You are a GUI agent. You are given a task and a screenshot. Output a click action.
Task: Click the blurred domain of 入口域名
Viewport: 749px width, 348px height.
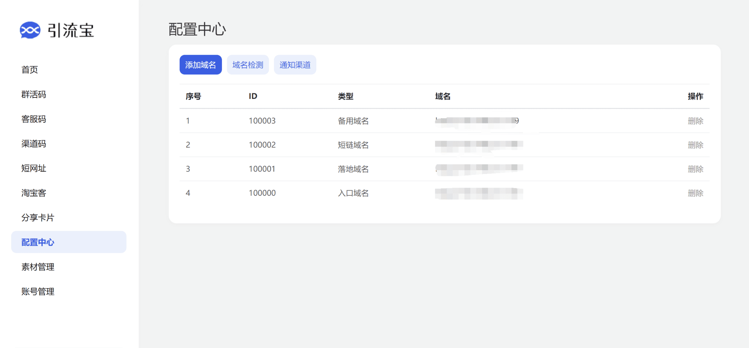[x=478, y=193]
